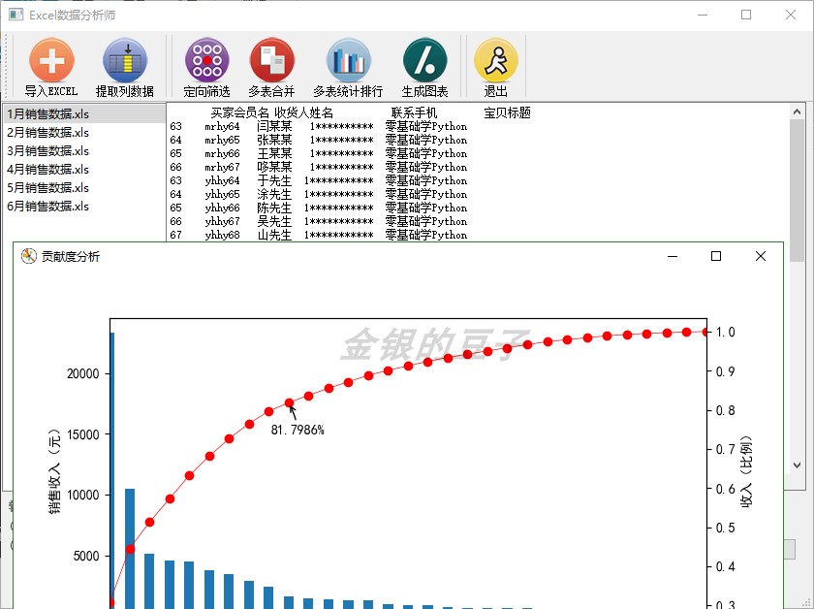Choose 4月销售数据.xls file entry

[x=83, y=170]
